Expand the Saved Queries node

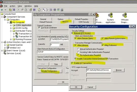tap(5, 45)
